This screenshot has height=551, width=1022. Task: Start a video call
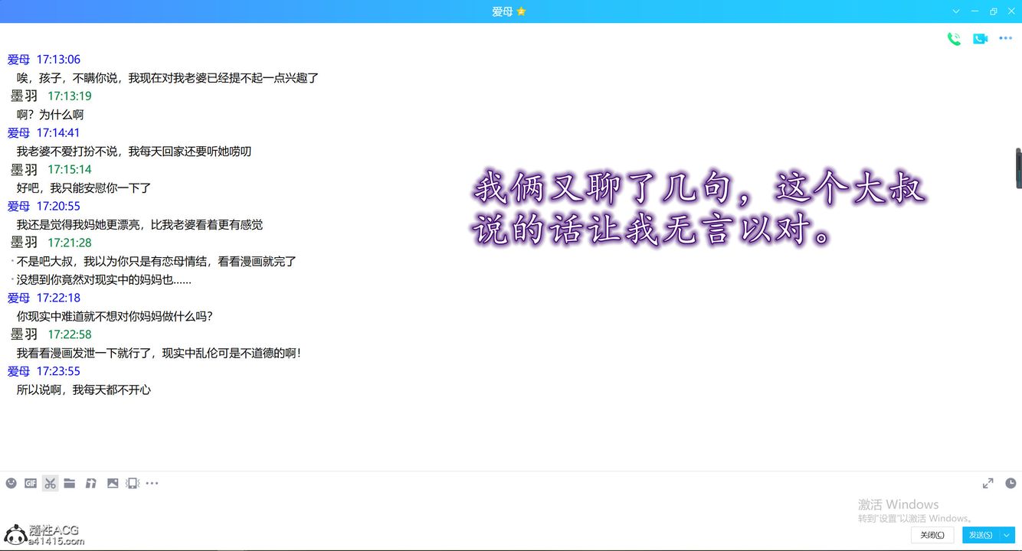[980, 37]
